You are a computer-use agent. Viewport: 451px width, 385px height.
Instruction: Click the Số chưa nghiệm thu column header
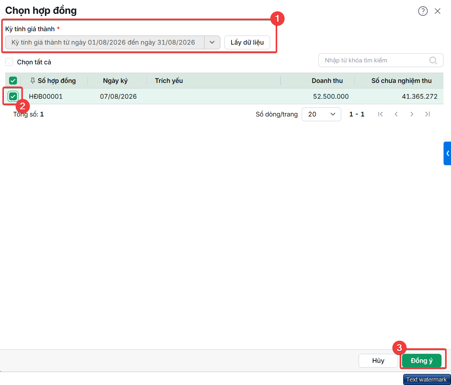tap(401, 81)
